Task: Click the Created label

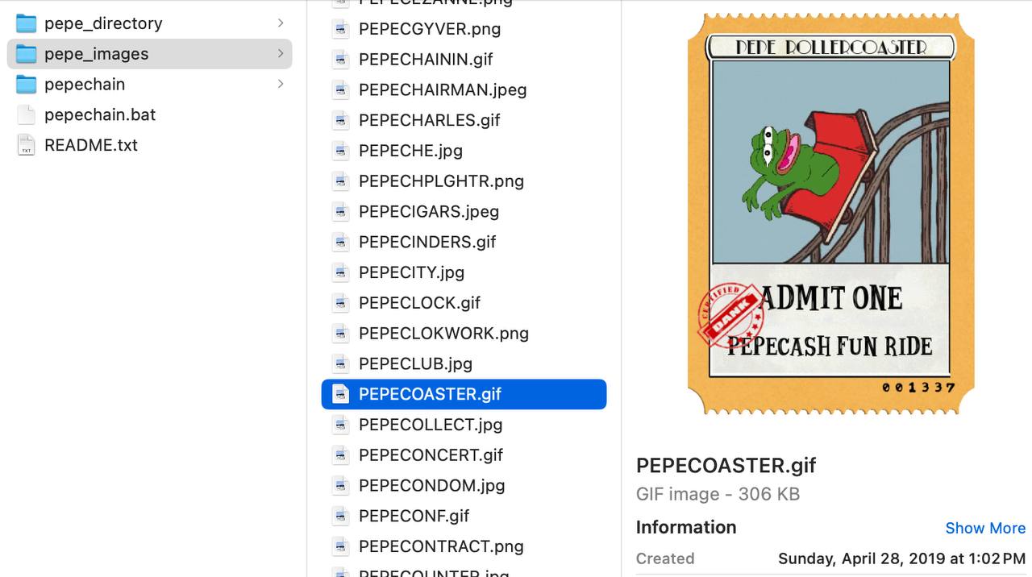Action: (x=665, y=558)
